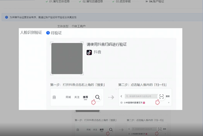Image resolution: width=203 pixels, height=136 pixels.
Task: Click the green checkmark beside 01.填写主体信息
Action: (x=47, y=1)
